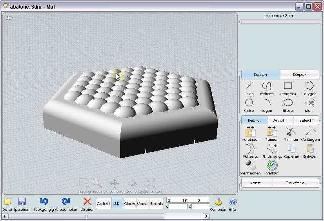Click the Trennen separate tool
This screenshot has width=324, height=221.
point(272,134)
